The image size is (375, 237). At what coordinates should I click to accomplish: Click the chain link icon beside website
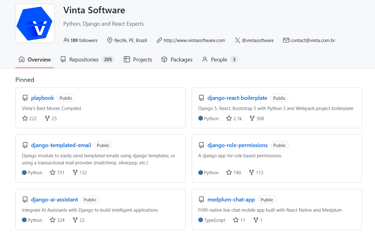(159, 40)
